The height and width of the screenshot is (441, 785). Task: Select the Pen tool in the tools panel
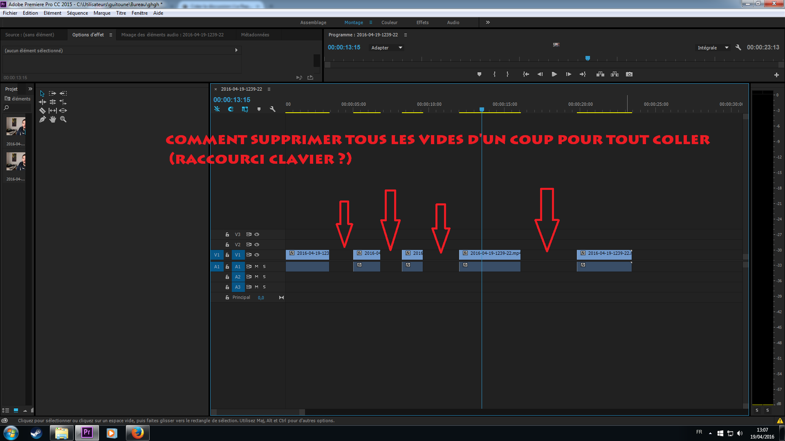[x=43, y=119]
